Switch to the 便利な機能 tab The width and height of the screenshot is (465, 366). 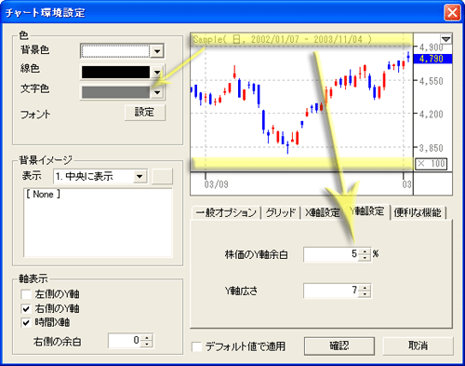pyautogui.click(x=418, y=212)
